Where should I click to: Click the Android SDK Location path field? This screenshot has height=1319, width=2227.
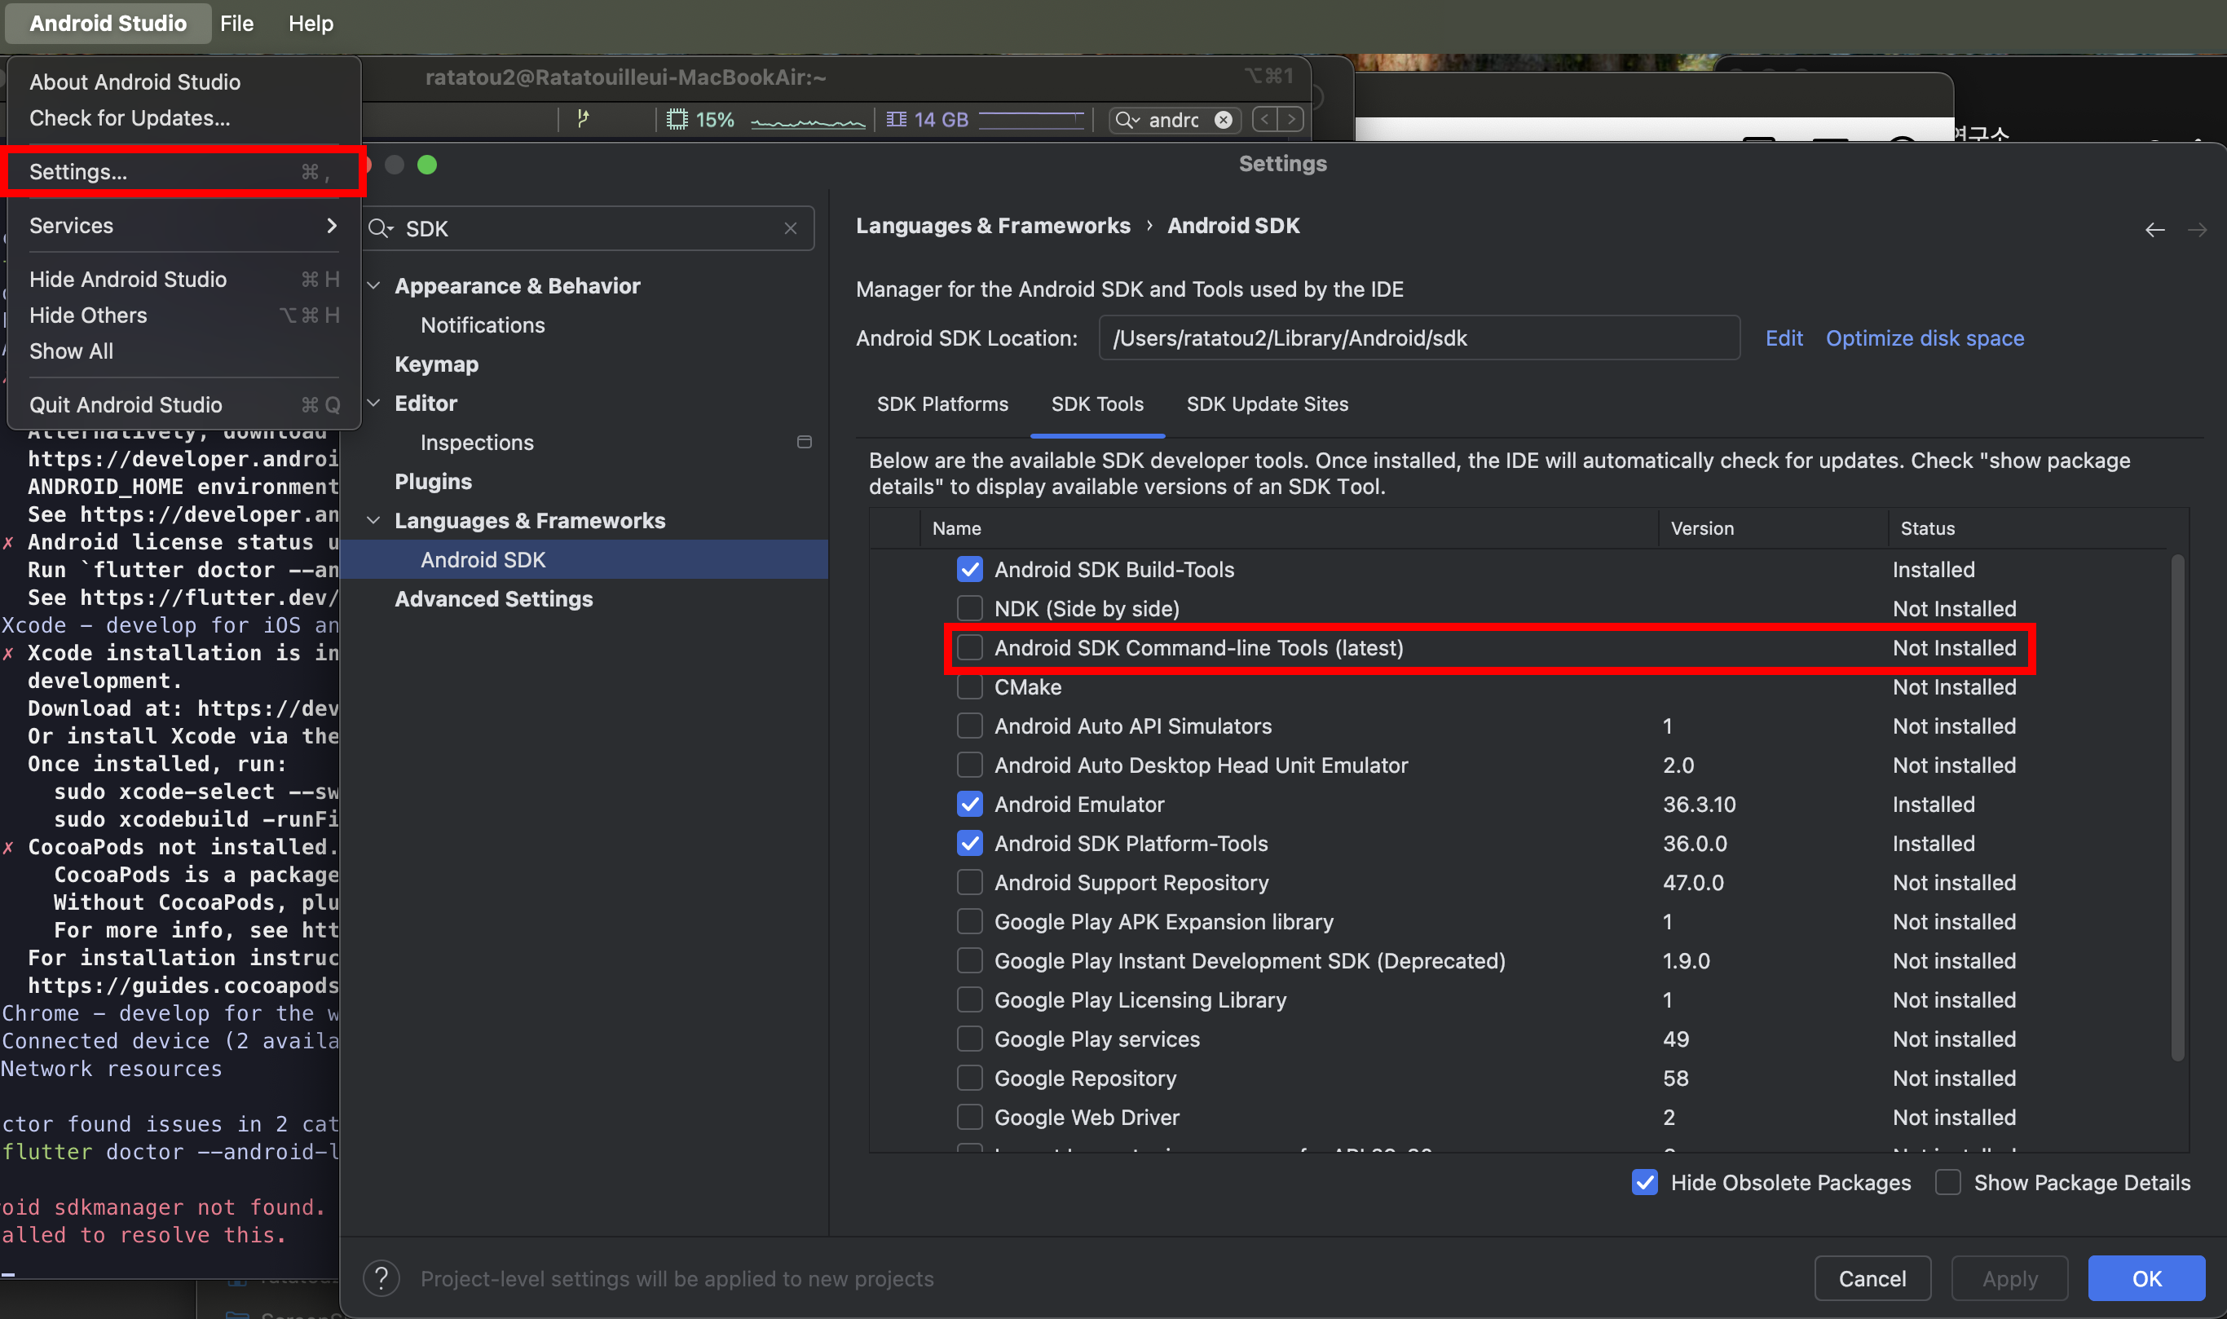pos(1418,338)
